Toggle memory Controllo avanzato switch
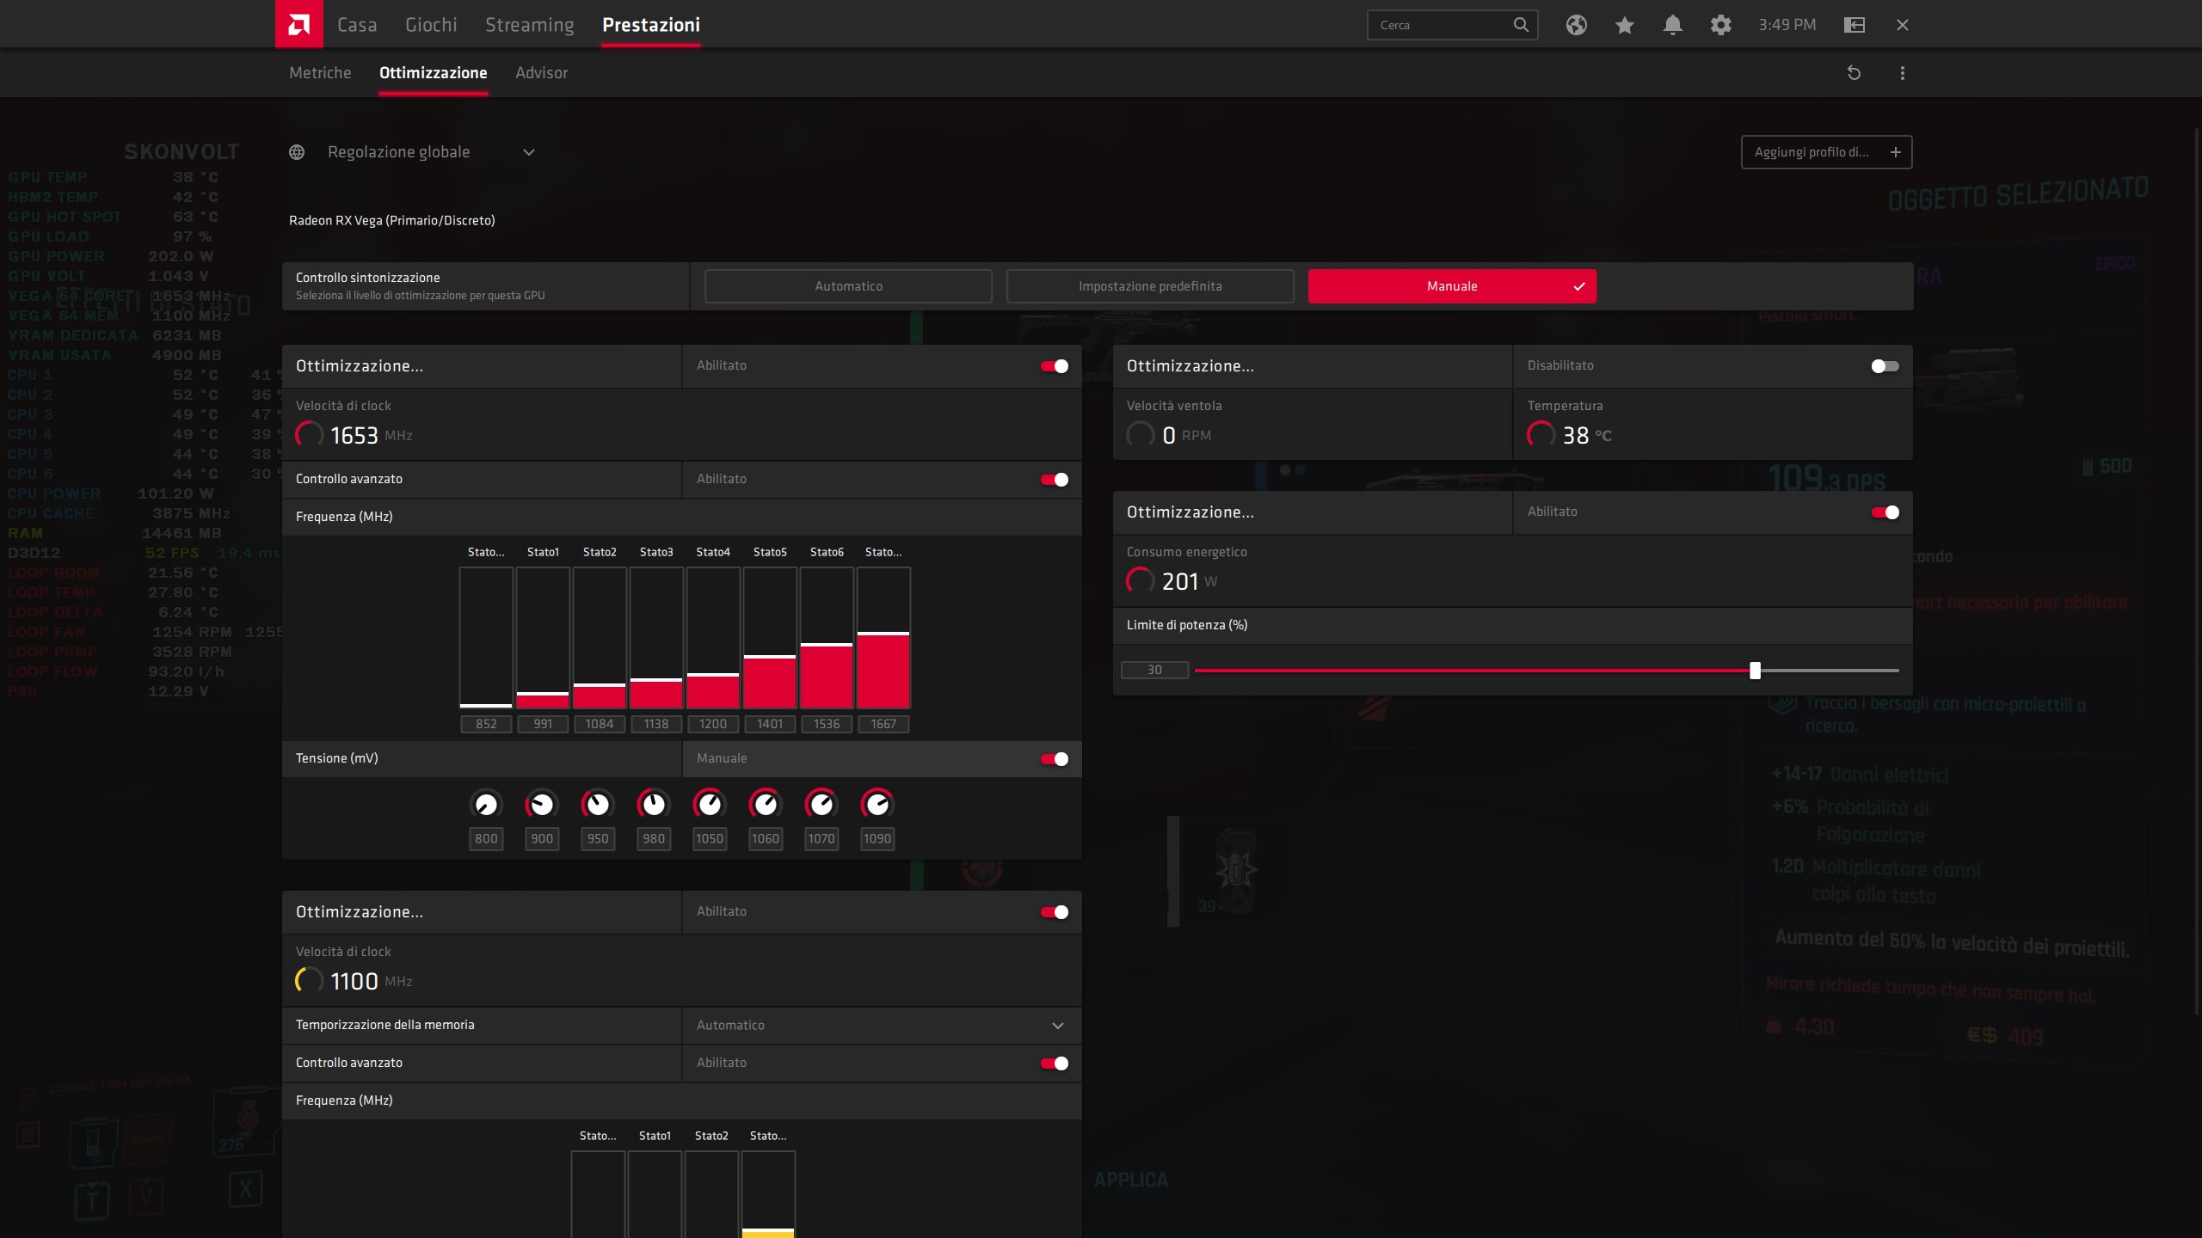This screenshot has width=2202, height=1238. pyautogui.click(x=1055, y=1063)
